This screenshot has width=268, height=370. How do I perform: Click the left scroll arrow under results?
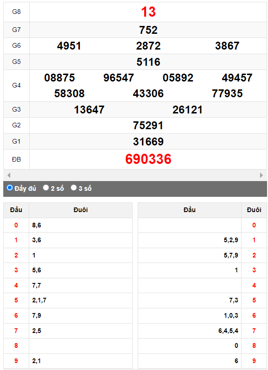9,175
